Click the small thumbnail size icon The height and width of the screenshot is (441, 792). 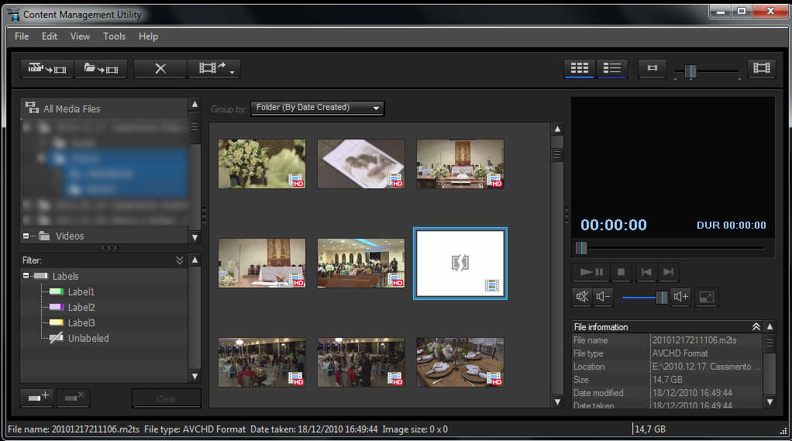[652, 67]
